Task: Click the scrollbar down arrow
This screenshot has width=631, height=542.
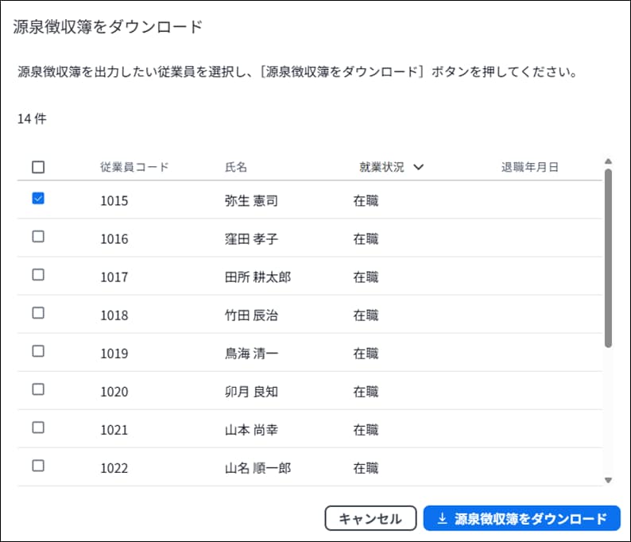Action: pyautogui.click(x=608, y=480)
